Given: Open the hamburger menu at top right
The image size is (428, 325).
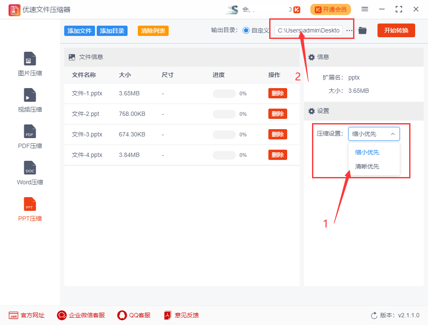Looking at the screenshot, I should [x=365, y=9].
